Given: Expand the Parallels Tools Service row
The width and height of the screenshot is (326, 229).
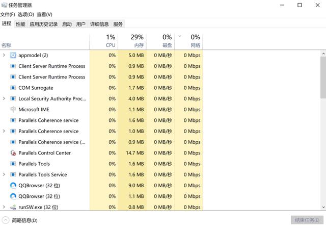Looking at the screenshot, I should (x=4, y=174).
